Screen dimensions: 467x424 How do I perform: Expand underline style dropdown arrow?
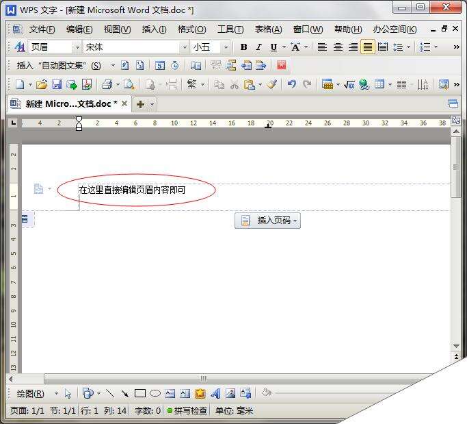pos(284,47)
